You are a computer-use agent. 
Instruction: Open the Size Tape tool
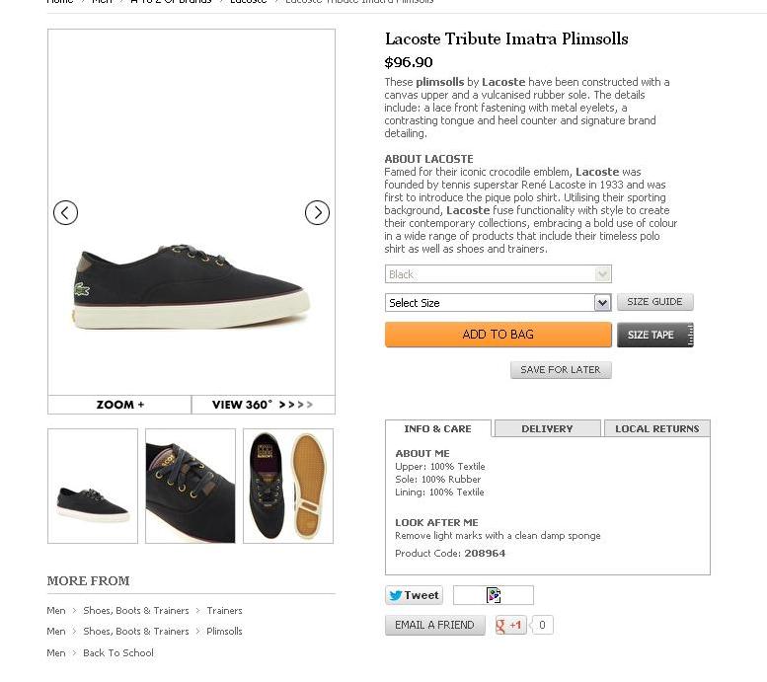click(x=655, y=335)
